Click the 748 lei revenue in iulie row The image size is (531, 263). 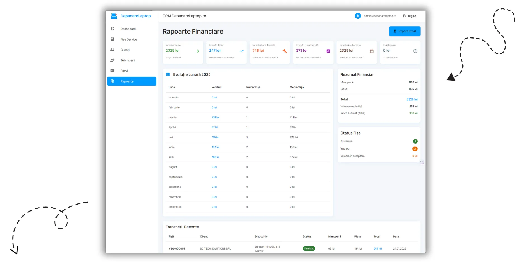point(215,157)
